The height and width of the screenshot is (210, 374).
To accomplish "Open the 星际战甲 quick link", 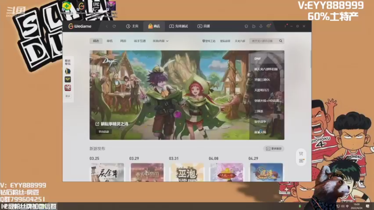I will (225, 41).
